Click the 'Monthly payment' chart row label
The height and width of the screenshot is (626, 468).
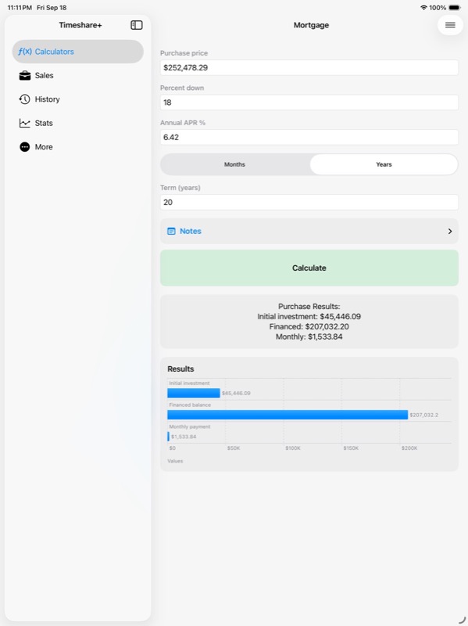click(x=189, y=426)
